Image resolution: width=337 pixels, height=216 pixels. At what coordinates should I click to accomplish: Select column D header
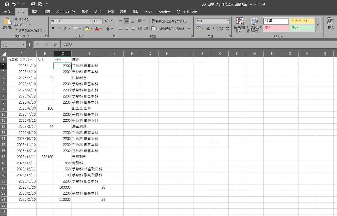coord(88,54)
